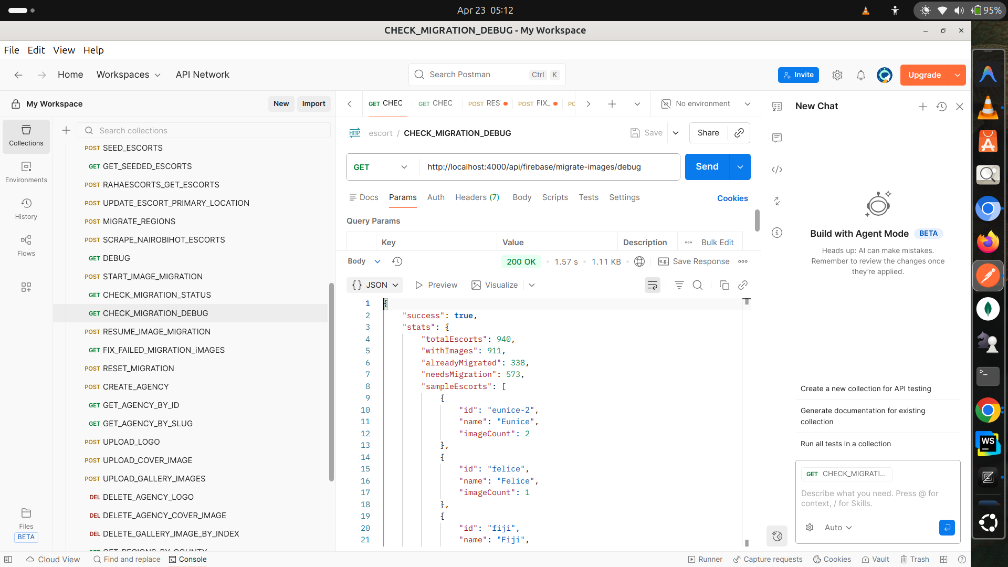Expand the Send button options arrow
This screenshot has height=567, width=1008.
[x=740, y=167]
